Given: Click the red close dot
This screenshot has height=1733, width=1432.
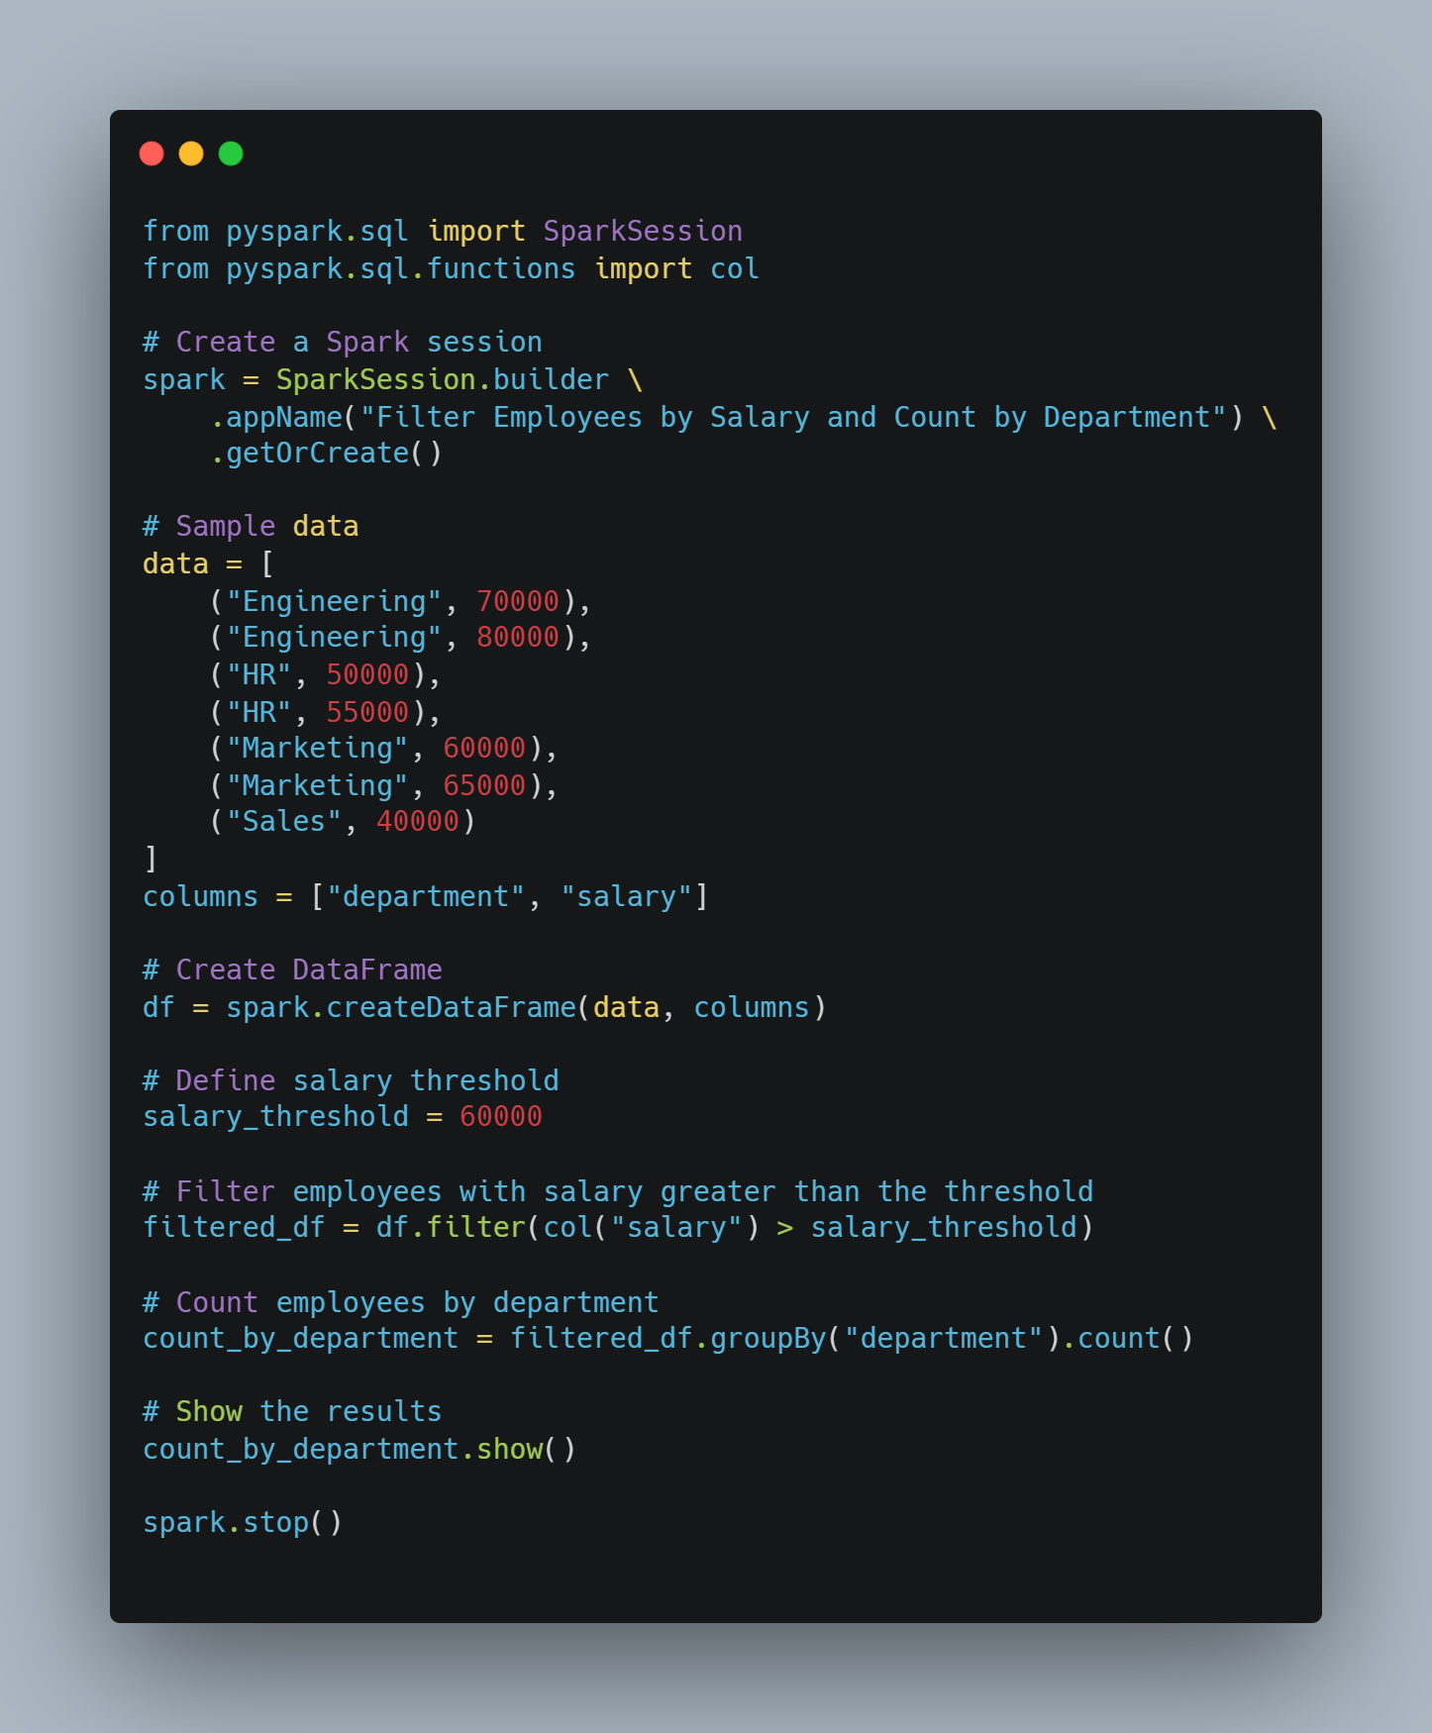Looking at the screenshot, I should click(x=152, y=153).
